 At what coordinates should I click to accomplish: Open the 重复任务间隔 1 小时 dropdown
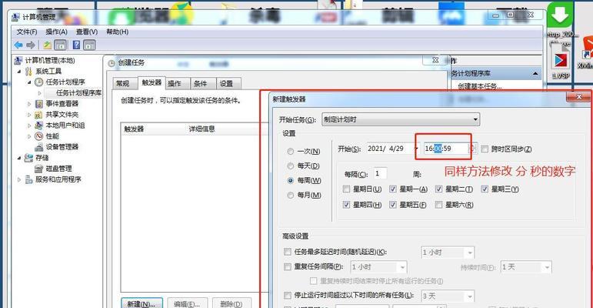coord(402,267)
